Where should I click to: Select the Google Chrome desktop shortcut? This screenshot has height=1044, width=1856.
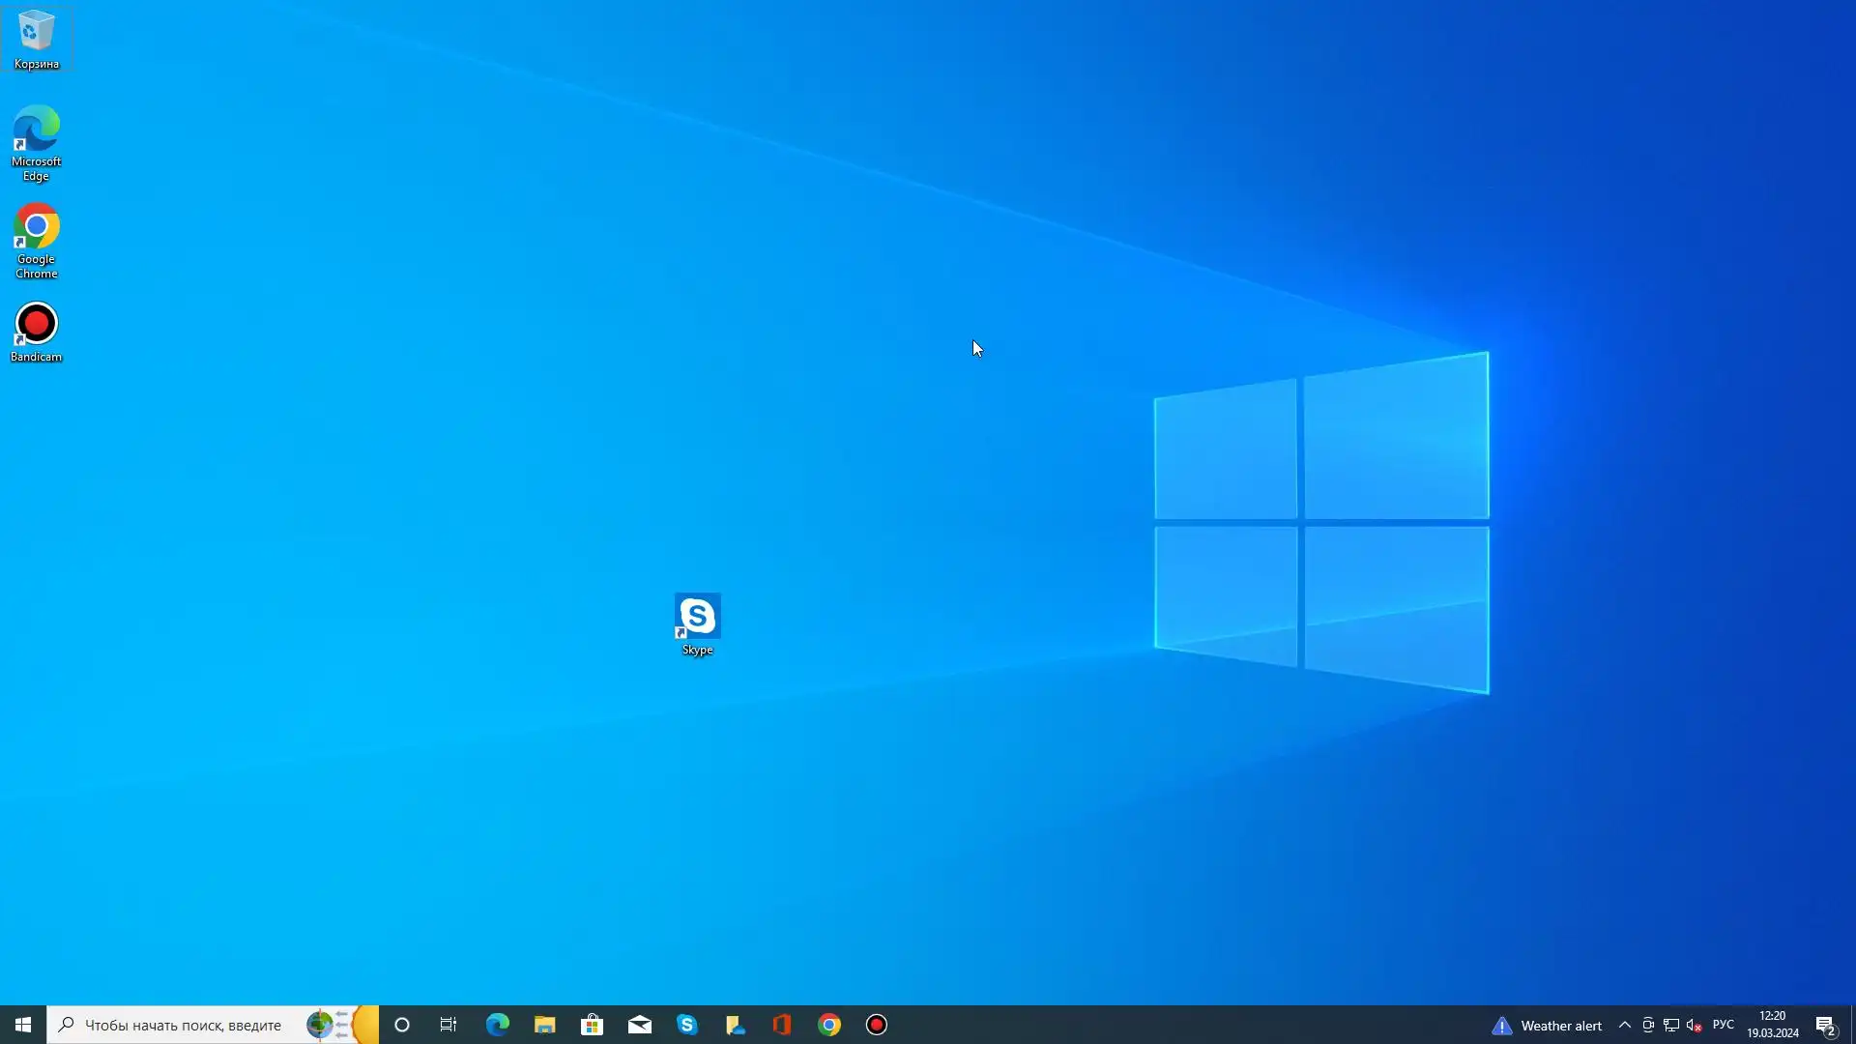click(x=36, y=240)
